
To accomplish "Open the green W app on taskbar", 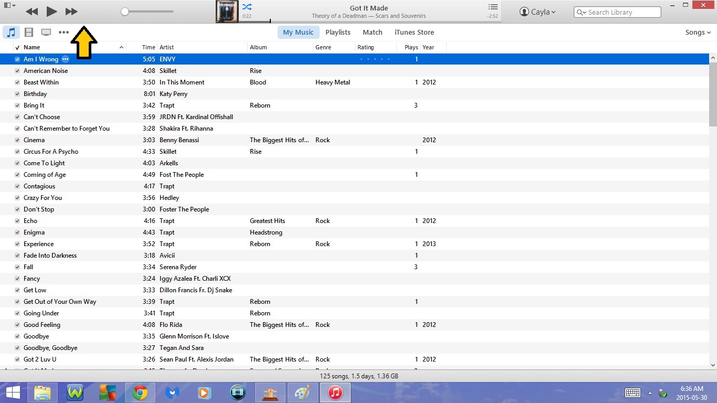I will [x=75, y=393].
